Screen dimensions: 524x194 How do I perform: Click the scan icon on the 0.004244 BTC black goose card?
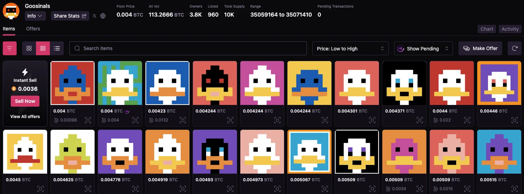(230, 120)
